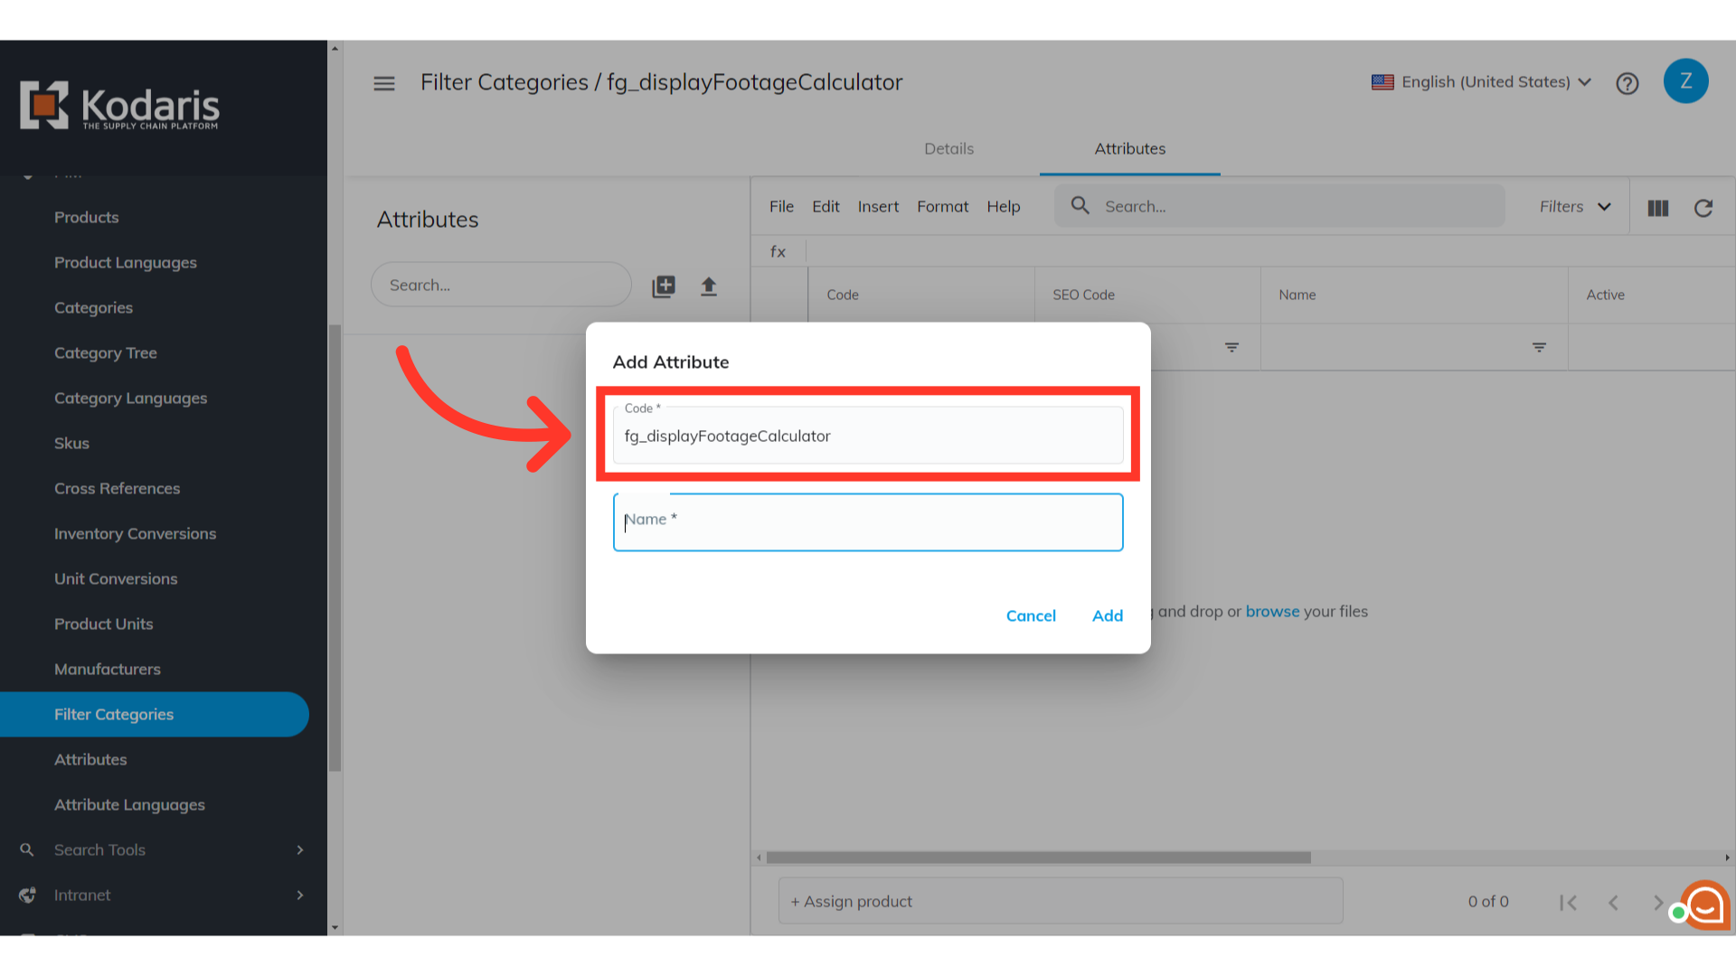This screenshot has width=1736, height=976.
Task: Go to first page pagination icon
Action: pos(1568,902)
